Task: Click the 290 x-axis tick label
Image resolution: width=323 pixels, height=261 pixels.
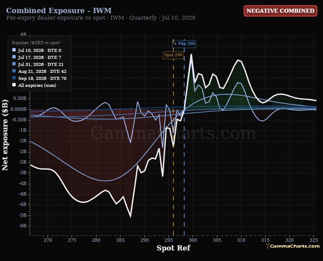Action: pos(144,240)
